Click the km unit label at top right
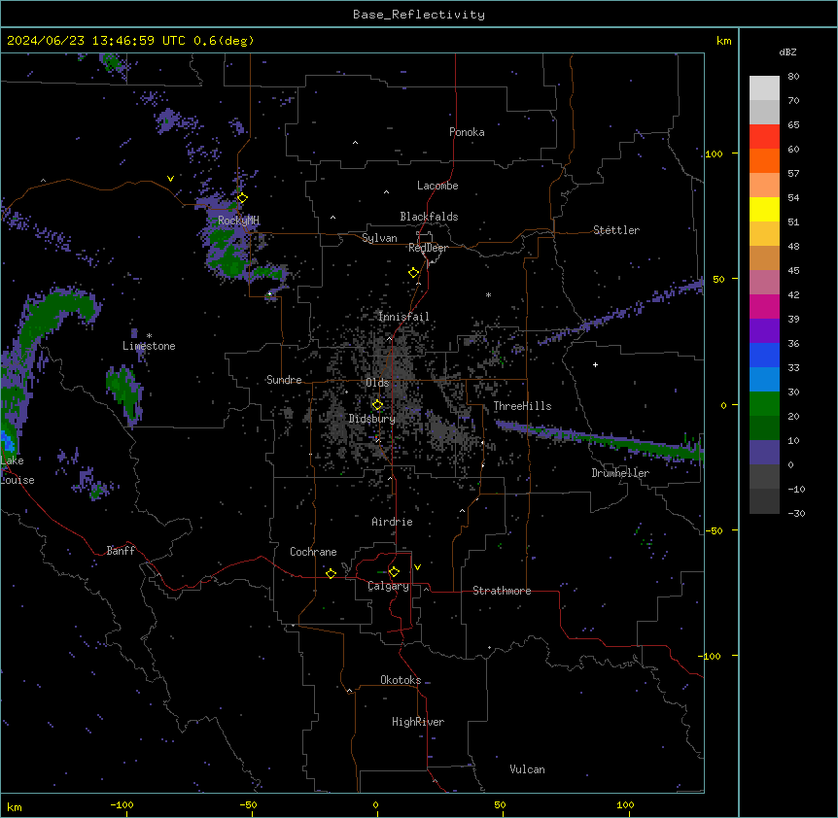Image resolution: width=838 pixels, height=818 pixels. pyautogui.click(x=723, y=41)
